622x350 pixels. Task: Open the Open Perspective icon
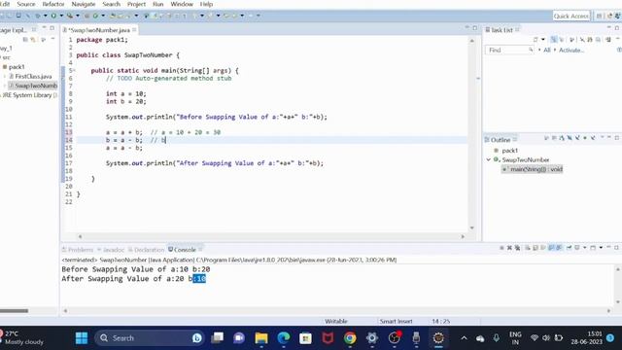pyautogui.click(x=599, y=16)
